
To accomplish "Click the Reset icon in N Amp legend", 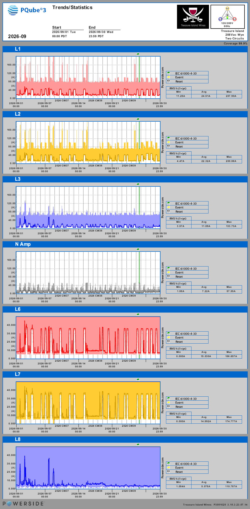I will click(168, 276).
